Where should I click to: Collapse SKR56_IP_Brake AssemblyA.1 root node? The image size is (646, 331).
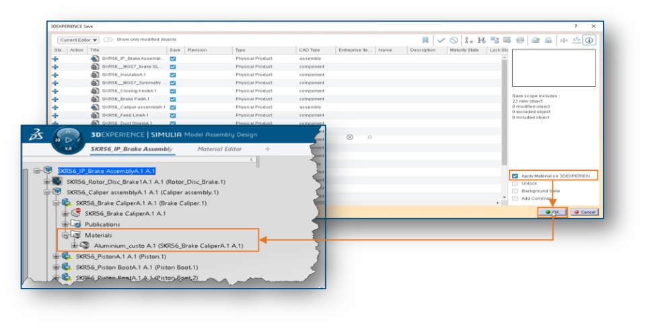pyautogui.click(x=37, y=170)
